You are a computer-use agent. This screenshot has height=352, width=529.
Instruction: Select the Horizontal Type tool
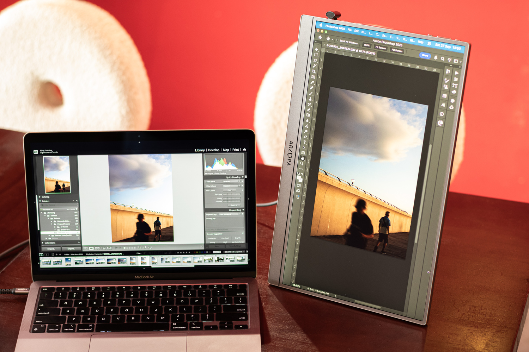point(304,142)
